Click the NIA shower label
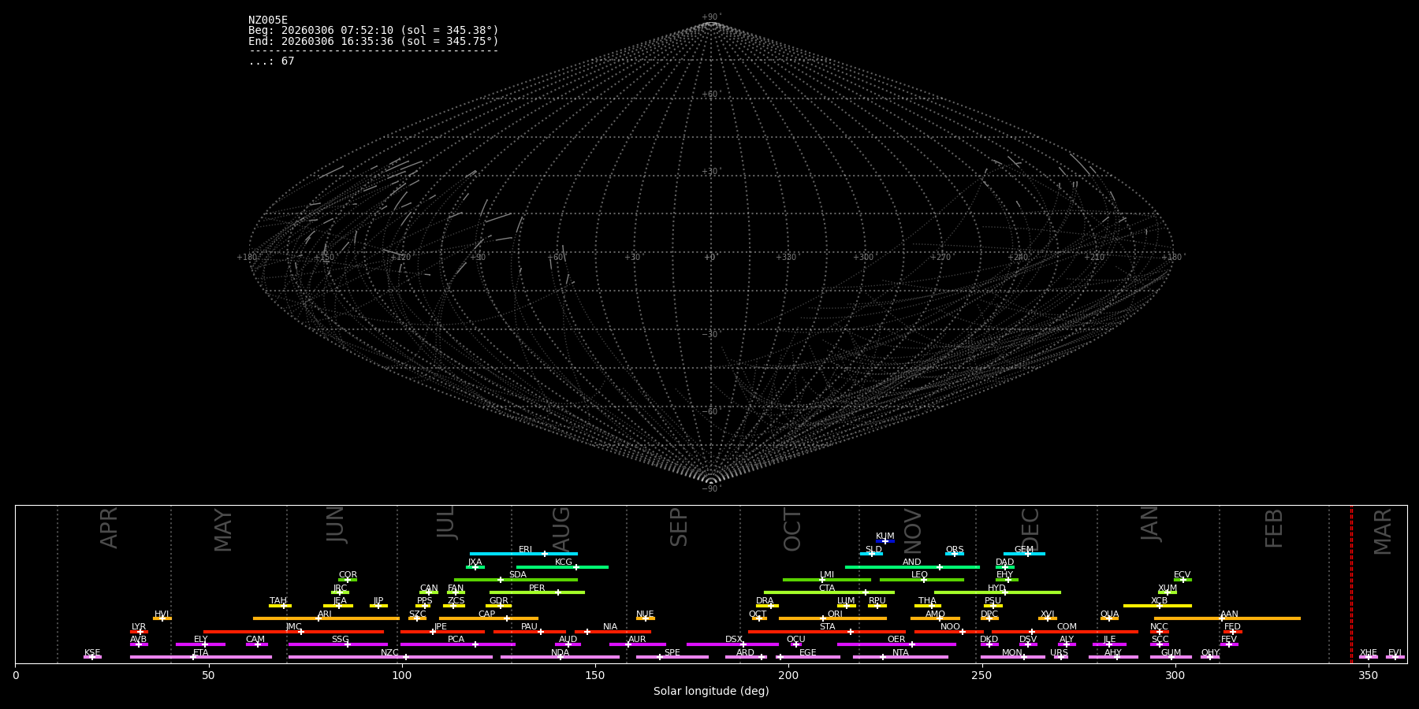The image size is (1419, 709). 610,627
